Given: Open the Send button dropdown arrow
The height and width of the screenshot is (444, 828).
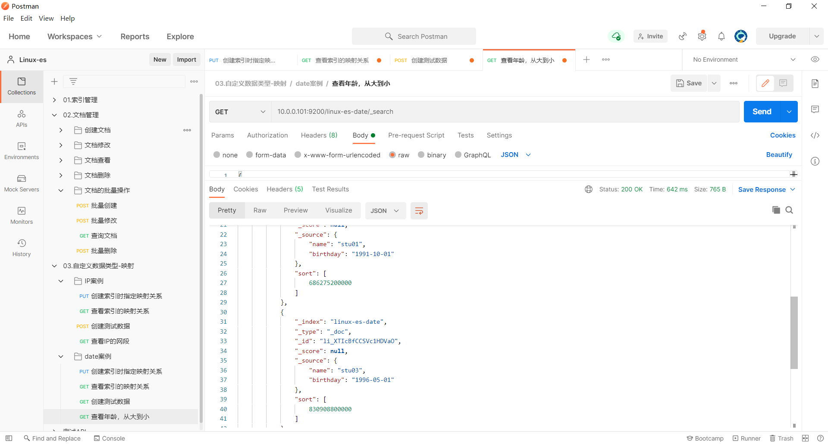Looking at the screenshot, I should click(789, 112).
